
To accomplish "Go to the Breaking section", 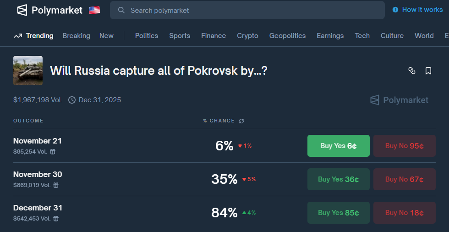I will pos(76,36).
